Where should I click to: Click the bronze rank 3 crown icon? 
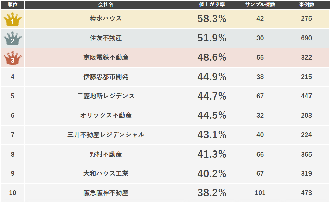tap(13, 58)
